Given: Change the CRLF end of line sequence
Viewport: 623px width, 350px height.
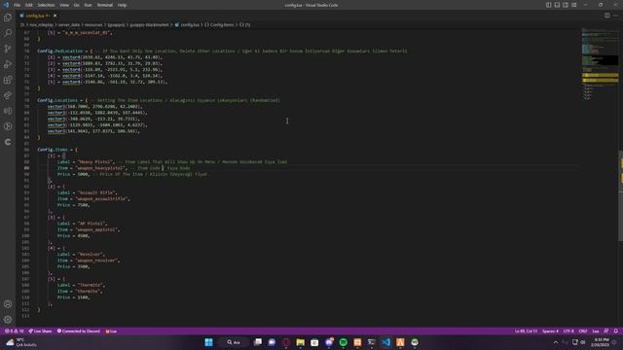Looking at the screenshot, I should point(583,331).
